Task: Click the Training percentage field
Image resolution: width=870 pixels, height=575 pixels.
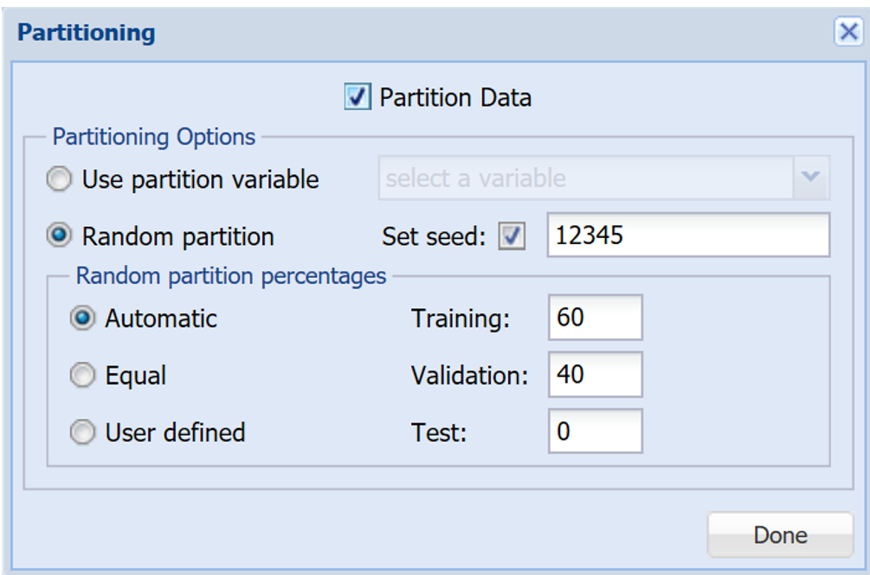Action: (595, 318)
